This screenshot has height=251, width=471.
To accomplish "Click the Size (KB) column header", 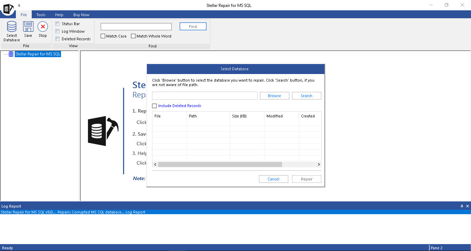I will click(247, 116).
